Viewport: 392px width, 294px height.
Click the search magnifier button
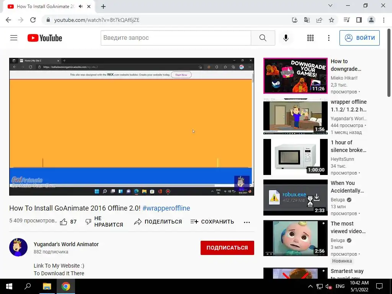point(263,38)
